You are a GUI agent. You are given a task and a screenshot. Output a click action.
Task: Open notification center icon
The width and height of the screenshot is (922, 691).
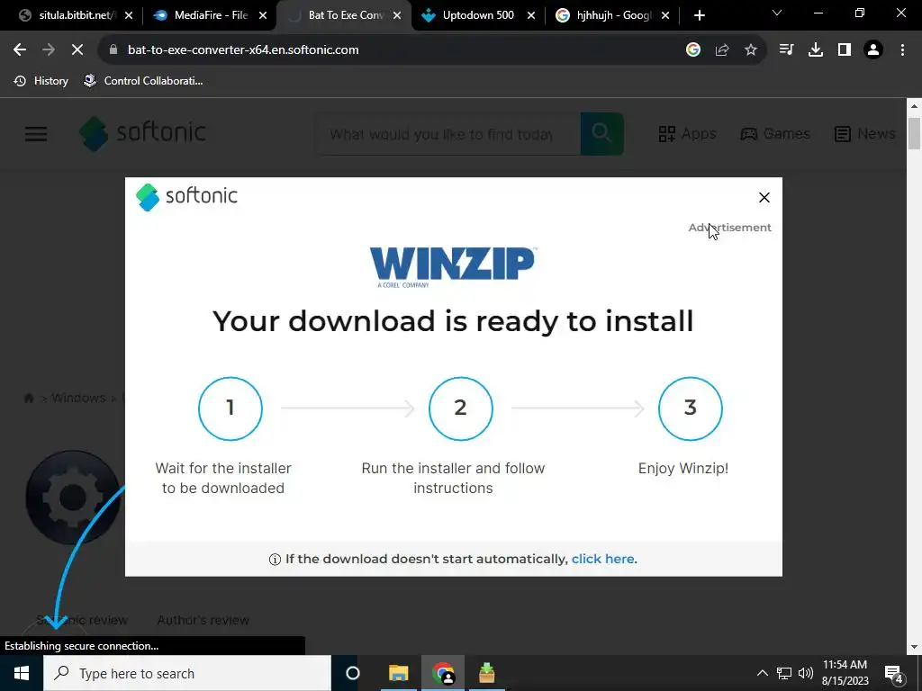click(x=894, y=673)
